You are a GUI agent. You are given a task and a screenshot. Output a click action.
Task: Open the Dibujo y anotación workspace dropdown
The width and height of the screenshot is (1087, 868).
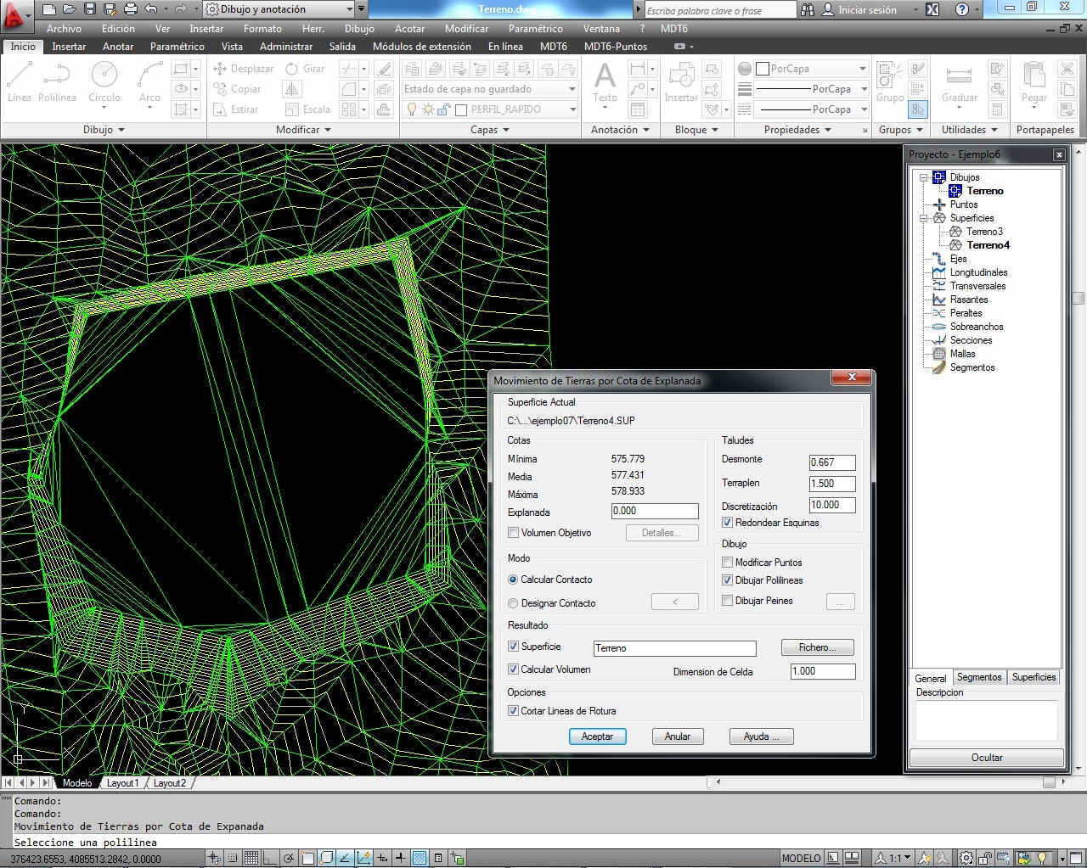pos(349,9)
